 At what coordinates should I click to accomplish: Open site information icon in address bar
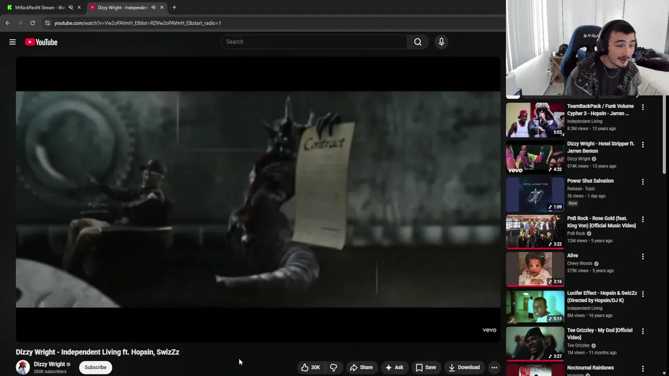(x=48, y=23)
